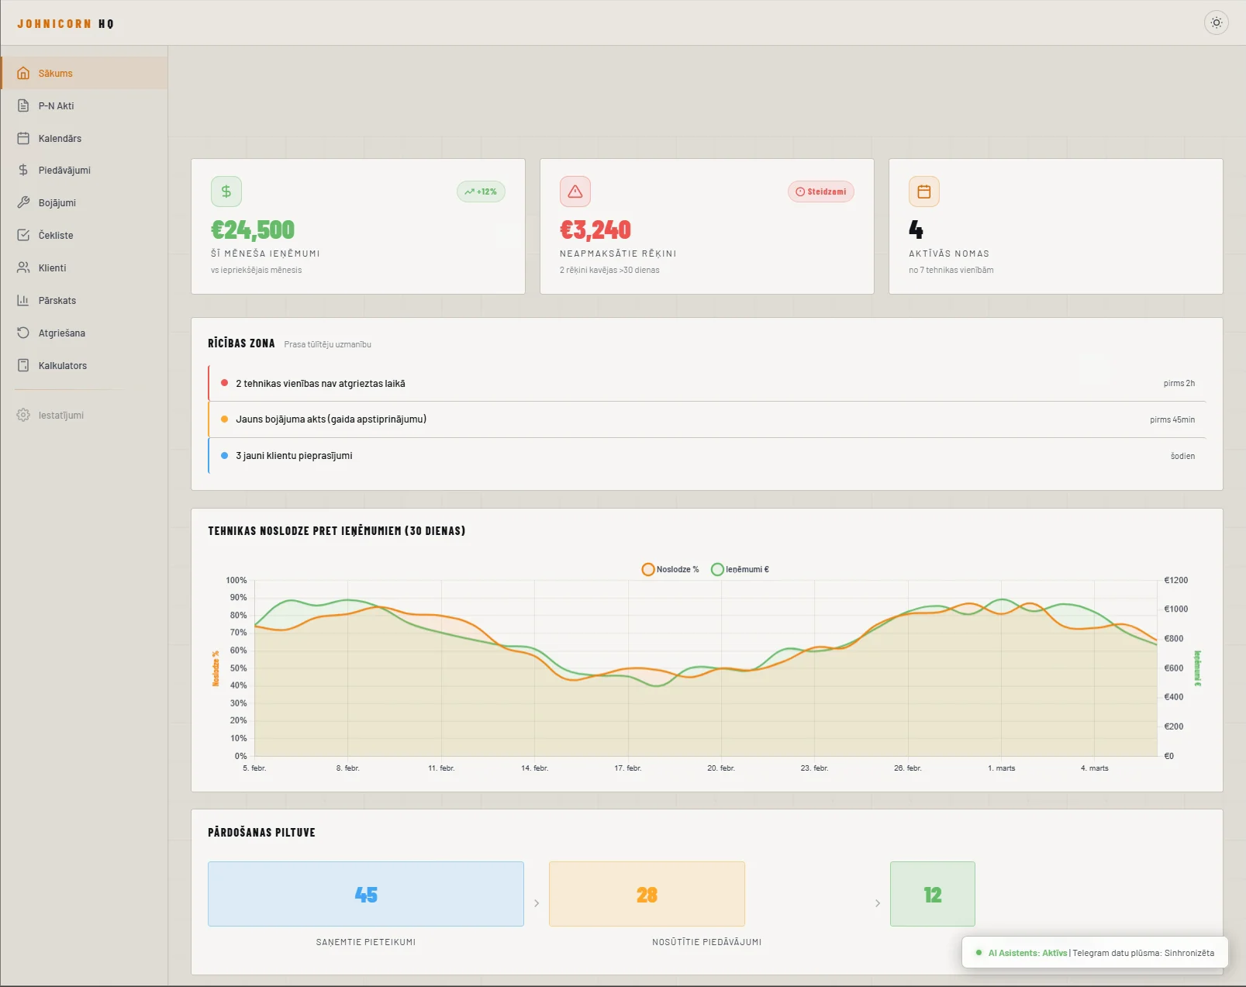The width and height of the screenshot is (1246, 987).
Task: Click the 45 received applications funnel block
Action: (x=366, y=894)
